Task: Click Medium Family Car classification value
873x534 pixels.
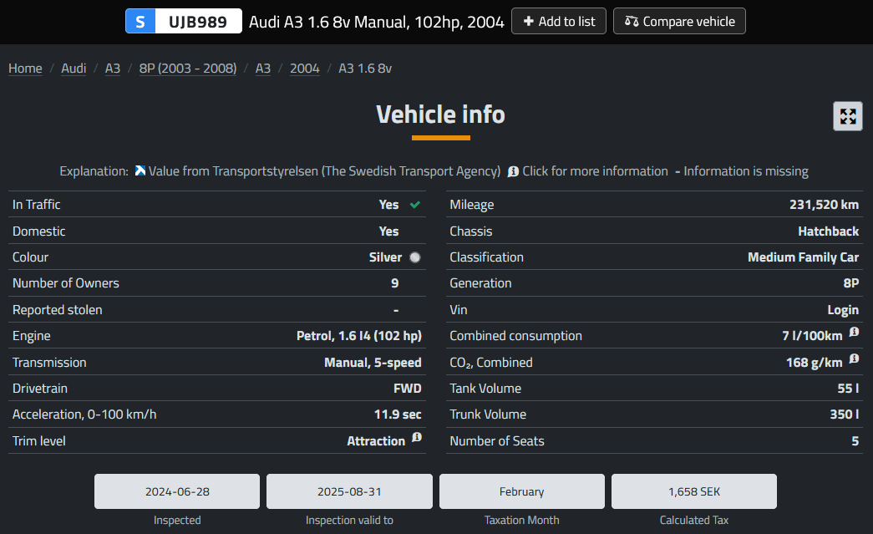Action: [x=803, y=257]
